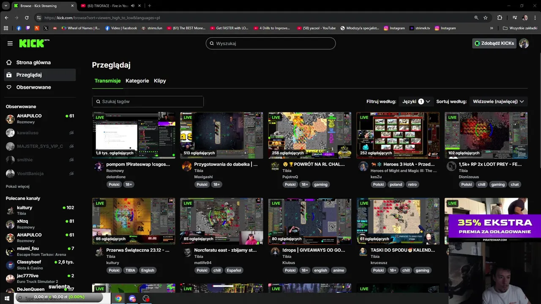Open the Języki filter dropdown

(416, 101)
